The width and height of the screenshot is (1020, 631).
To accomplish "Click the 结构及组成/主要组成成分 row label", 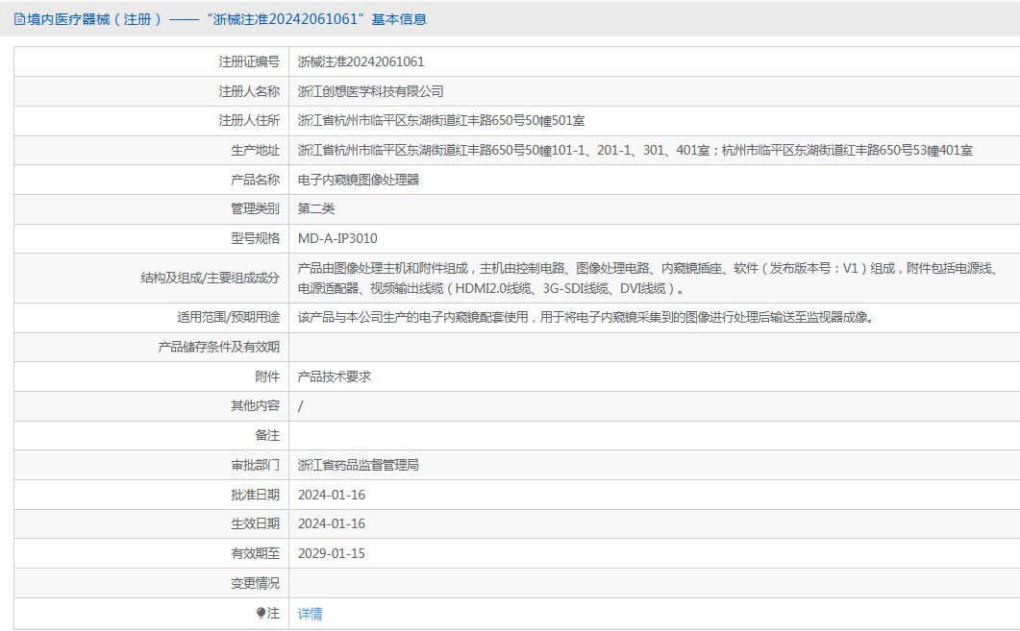I will 210,278.
